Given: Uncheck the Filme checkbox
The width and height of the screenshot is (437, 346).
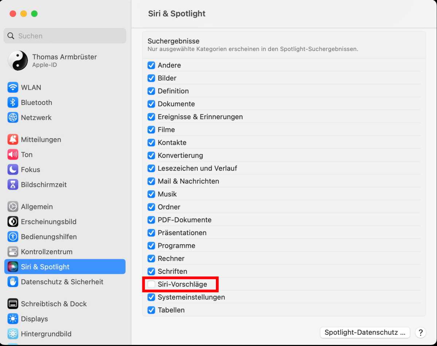Looking at the screenshot, I should (151, 129).
